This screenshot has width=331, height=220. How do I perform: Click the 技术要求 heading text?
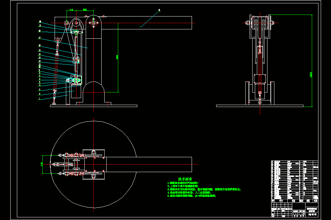click(185, 179)
